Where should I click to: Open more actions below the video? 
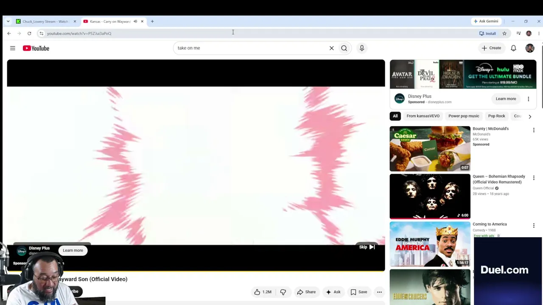(380, 292)
